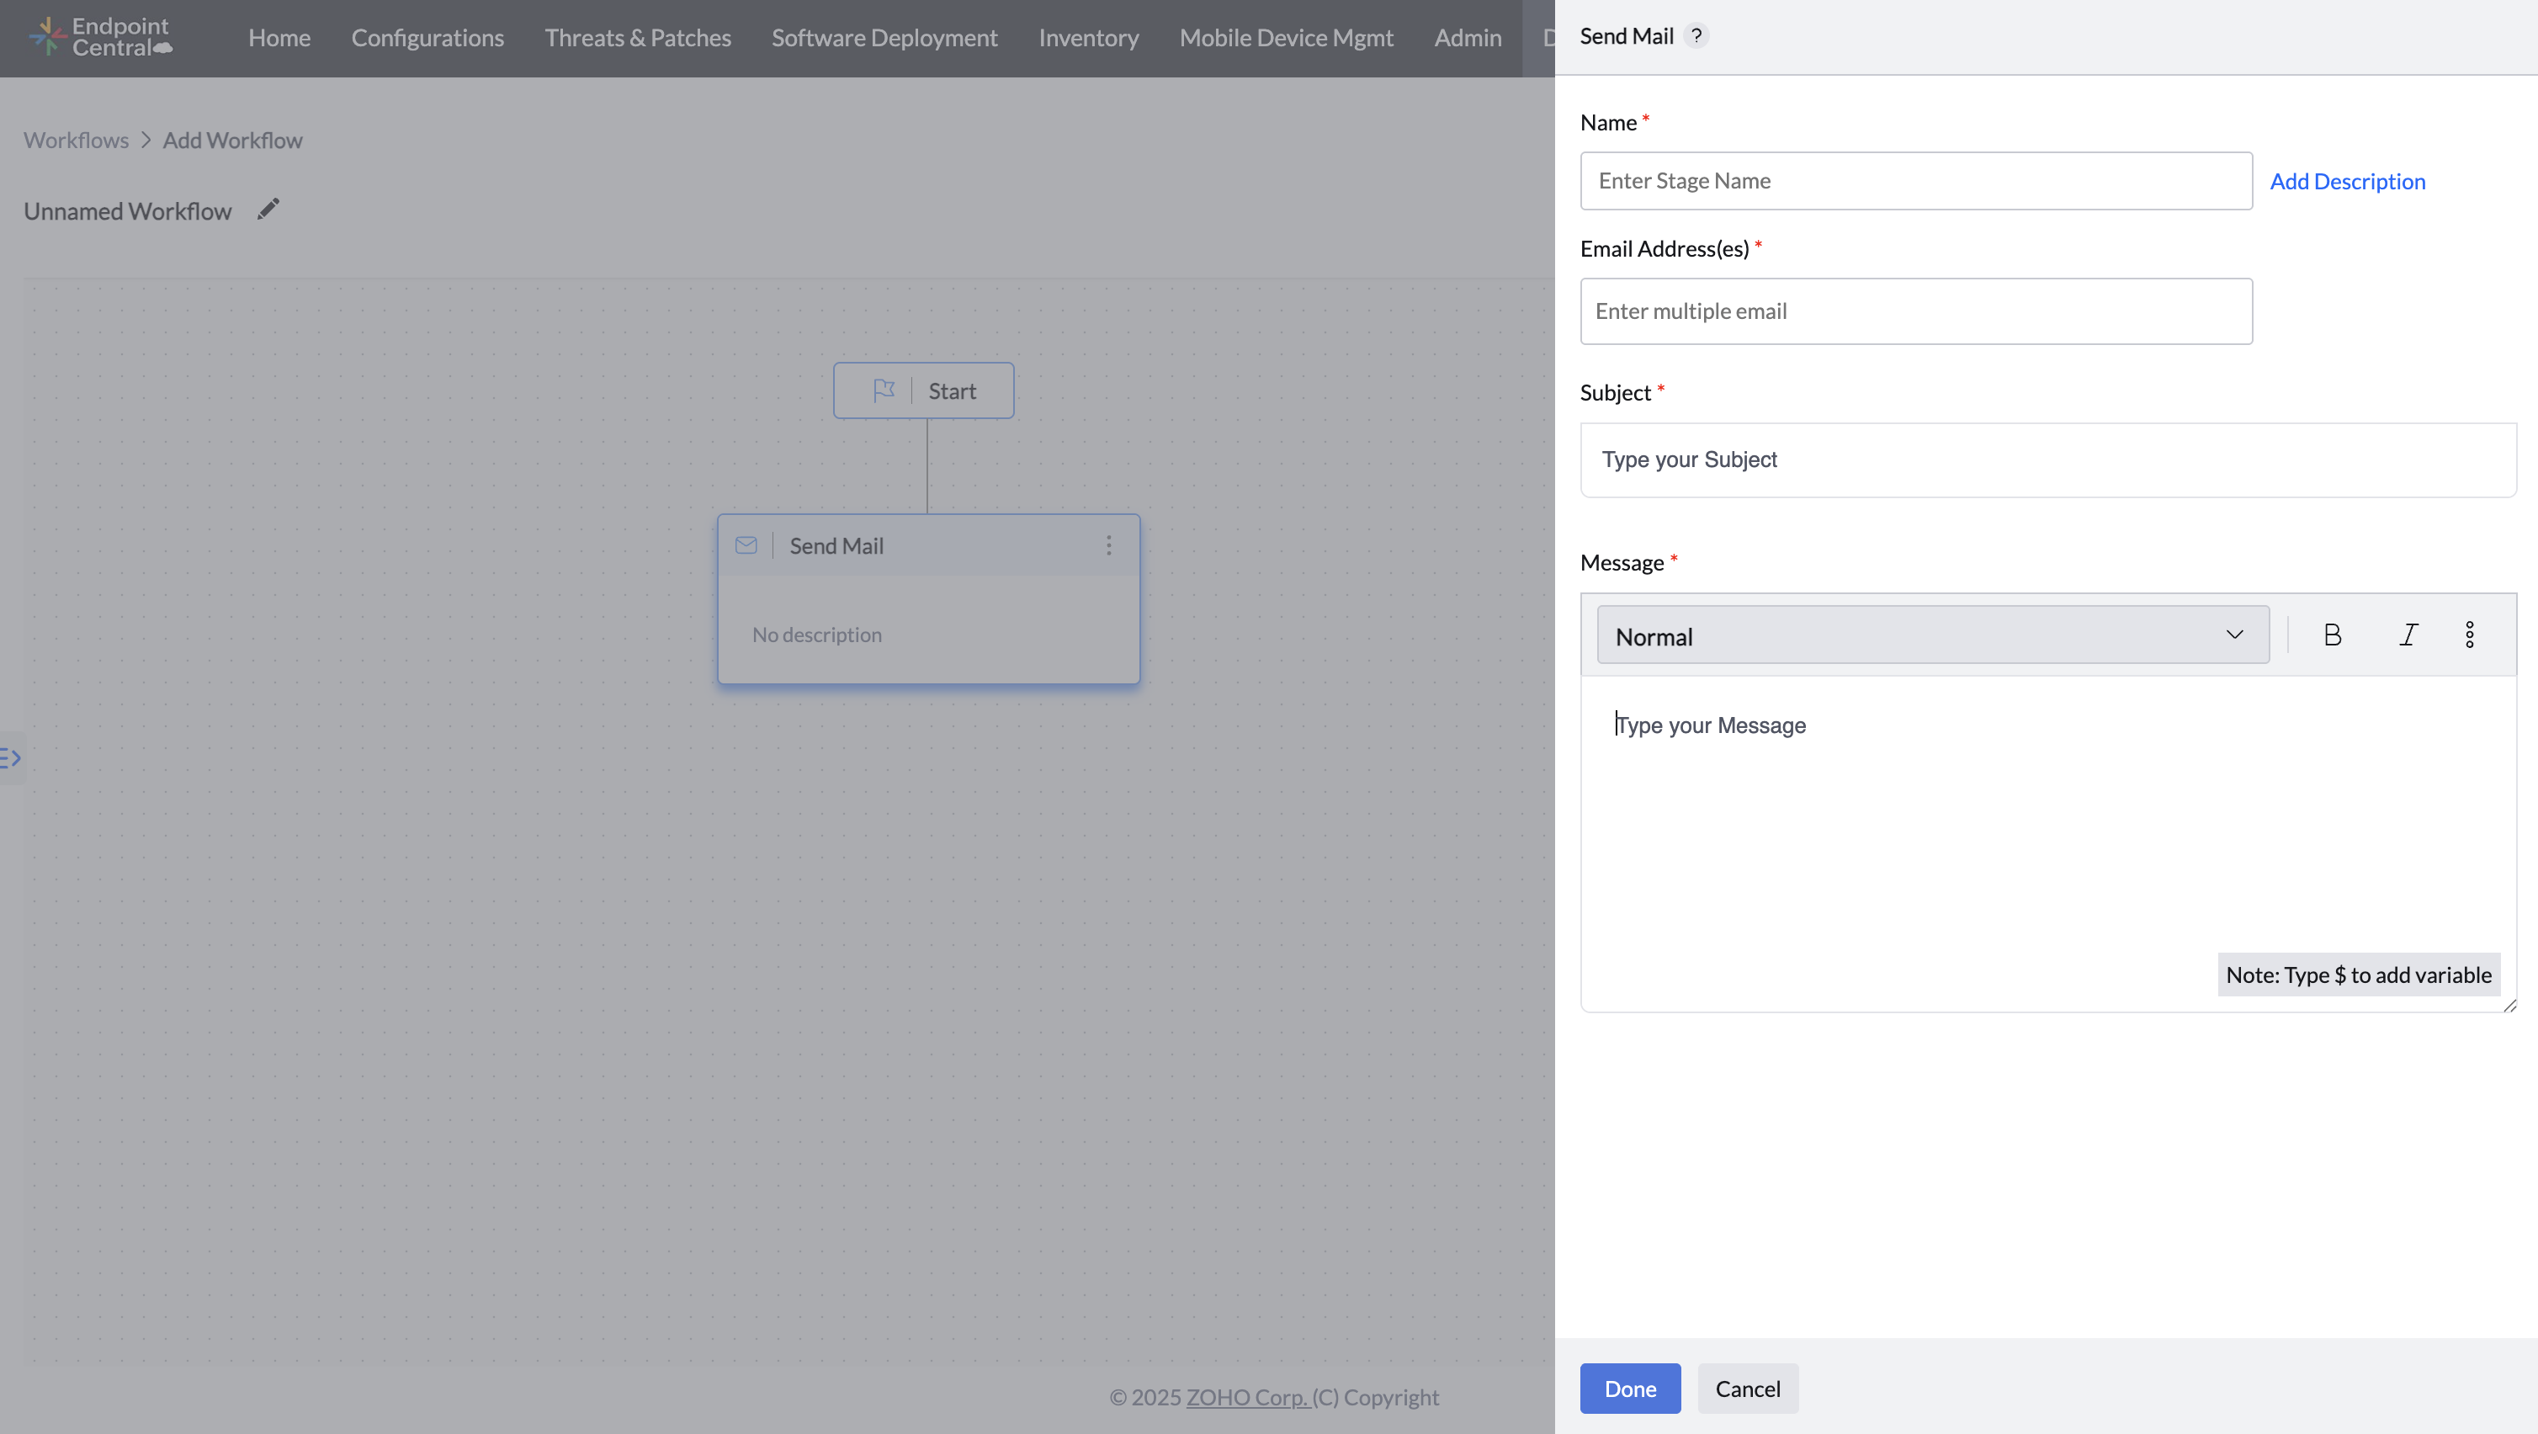
Task: Apply italic formatting to the message
Action: tap(2410, 635)
